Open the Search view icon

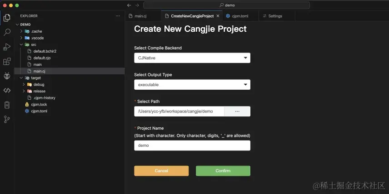tap(7, 32)
